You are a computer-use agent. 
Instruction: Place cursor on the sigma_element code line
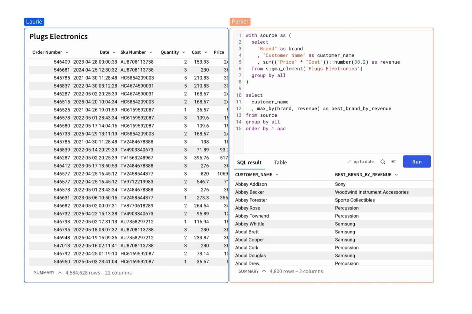pos(307,69)
